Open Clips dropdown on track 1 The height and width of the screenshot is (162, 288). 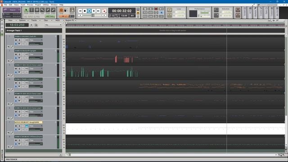click(36, 40)
